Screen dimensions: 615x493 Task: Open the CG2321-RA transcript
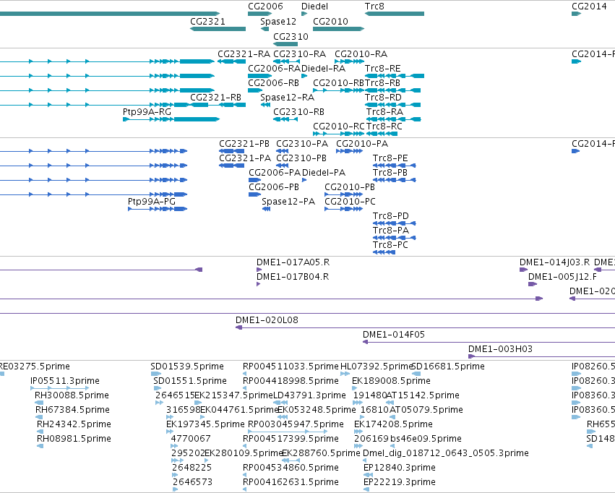click(231, 61)
